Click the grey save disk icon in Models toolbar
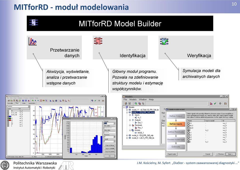The width and height of the screenshot is (240, 170). [x=129, y=104]
